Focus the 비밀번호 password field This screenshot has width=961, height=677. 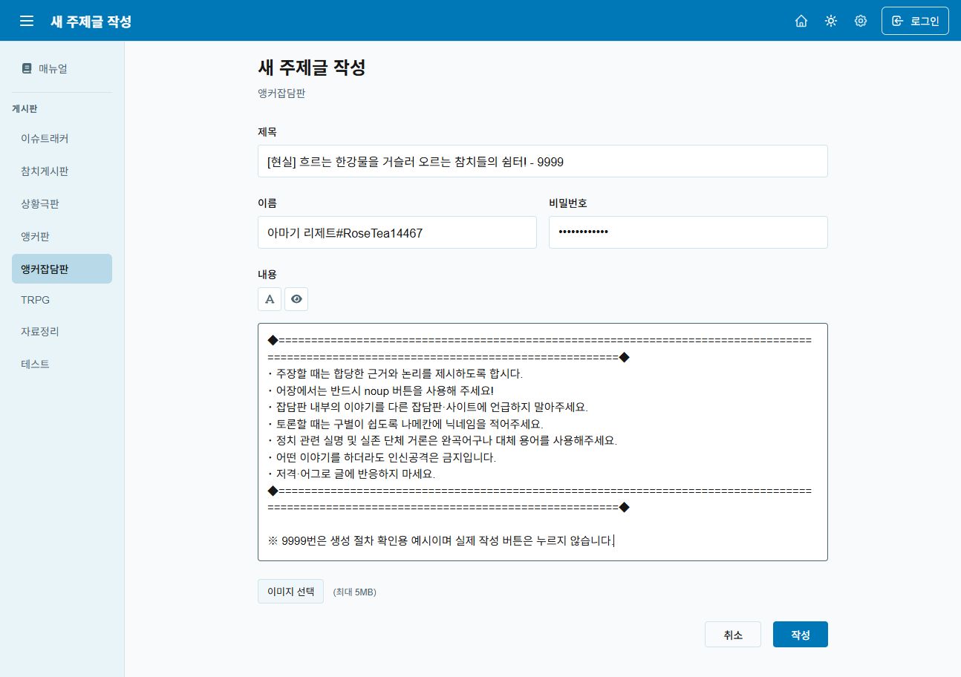(x=688, y=232)
